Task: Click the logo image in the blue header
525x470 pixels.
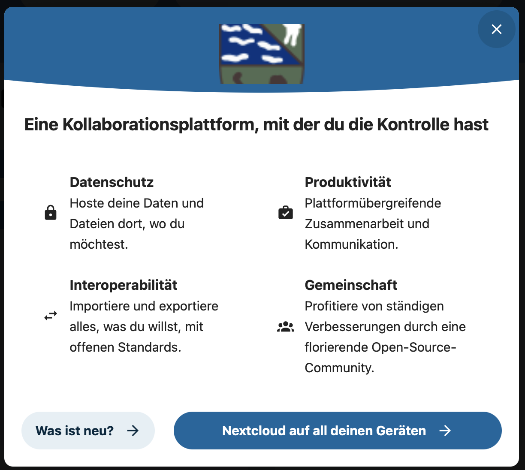Action: point(261,54)
